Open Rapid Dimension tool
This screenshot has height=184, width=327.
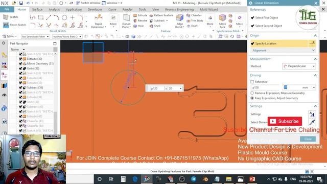pyautogui.click(x=99, y=21)
